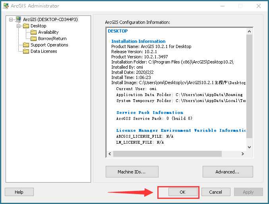Click the Borrow/Return folder icon
The width and height of the screenshot is (269, 204).
[34, 38]
